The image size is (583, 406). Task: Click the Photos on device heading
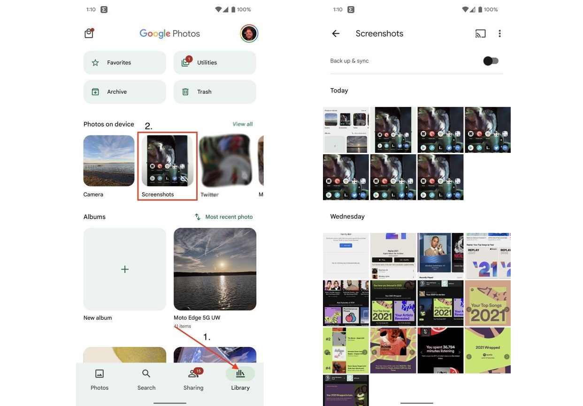(x=109, y=124)
